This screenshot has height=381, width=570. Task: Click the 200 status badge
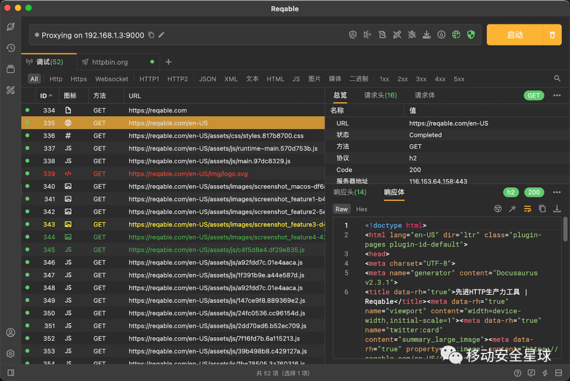click(534, 192)
